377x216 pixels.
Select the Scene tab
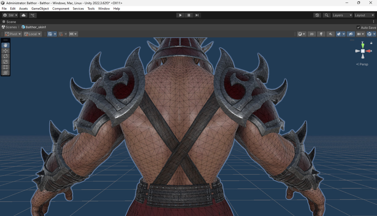tap(9, 22)
